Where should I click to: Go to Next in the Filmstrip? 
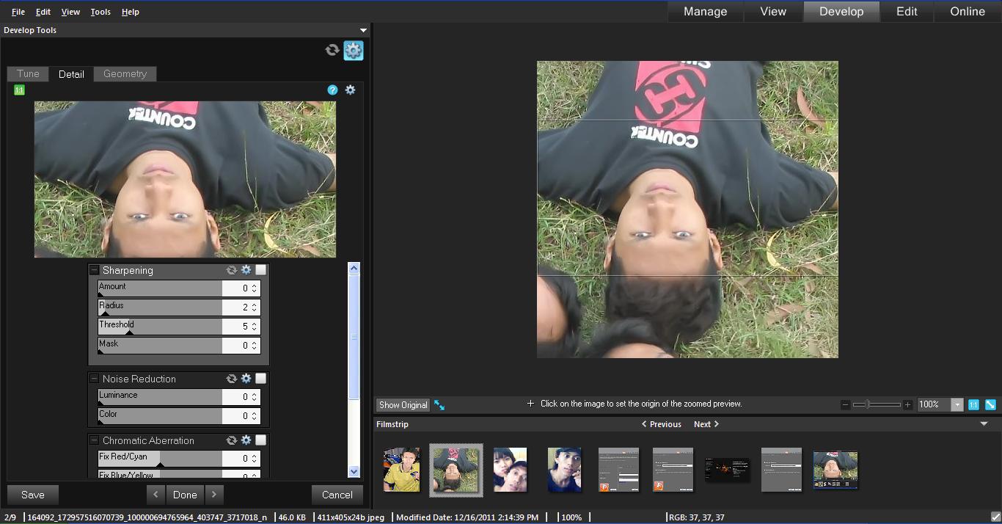[x=706, y=424]
